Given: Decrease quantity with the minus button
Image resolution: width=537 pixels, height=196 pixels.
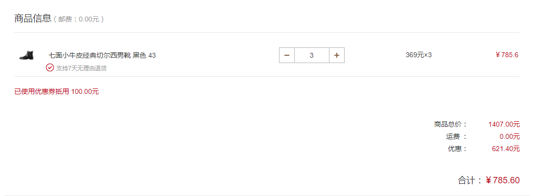Looking at the screenshot, I should click(287, 55).
